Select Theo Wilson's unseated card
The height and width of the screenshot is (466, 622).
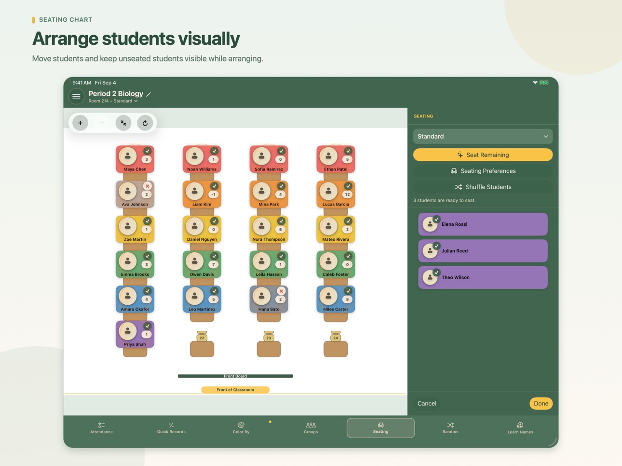pos(483,278)
